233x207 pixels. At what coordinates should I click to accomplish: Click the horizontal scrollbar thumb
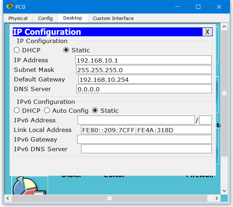point(110,198)
